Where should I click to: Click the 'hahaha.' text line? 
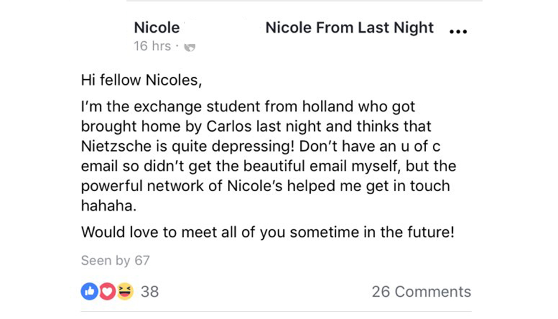[x=109, y=206]
